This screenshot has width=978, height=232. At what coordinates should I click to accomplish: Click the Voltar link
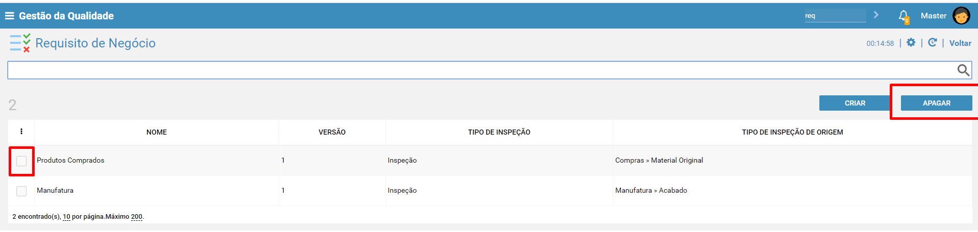pos(960,43)
